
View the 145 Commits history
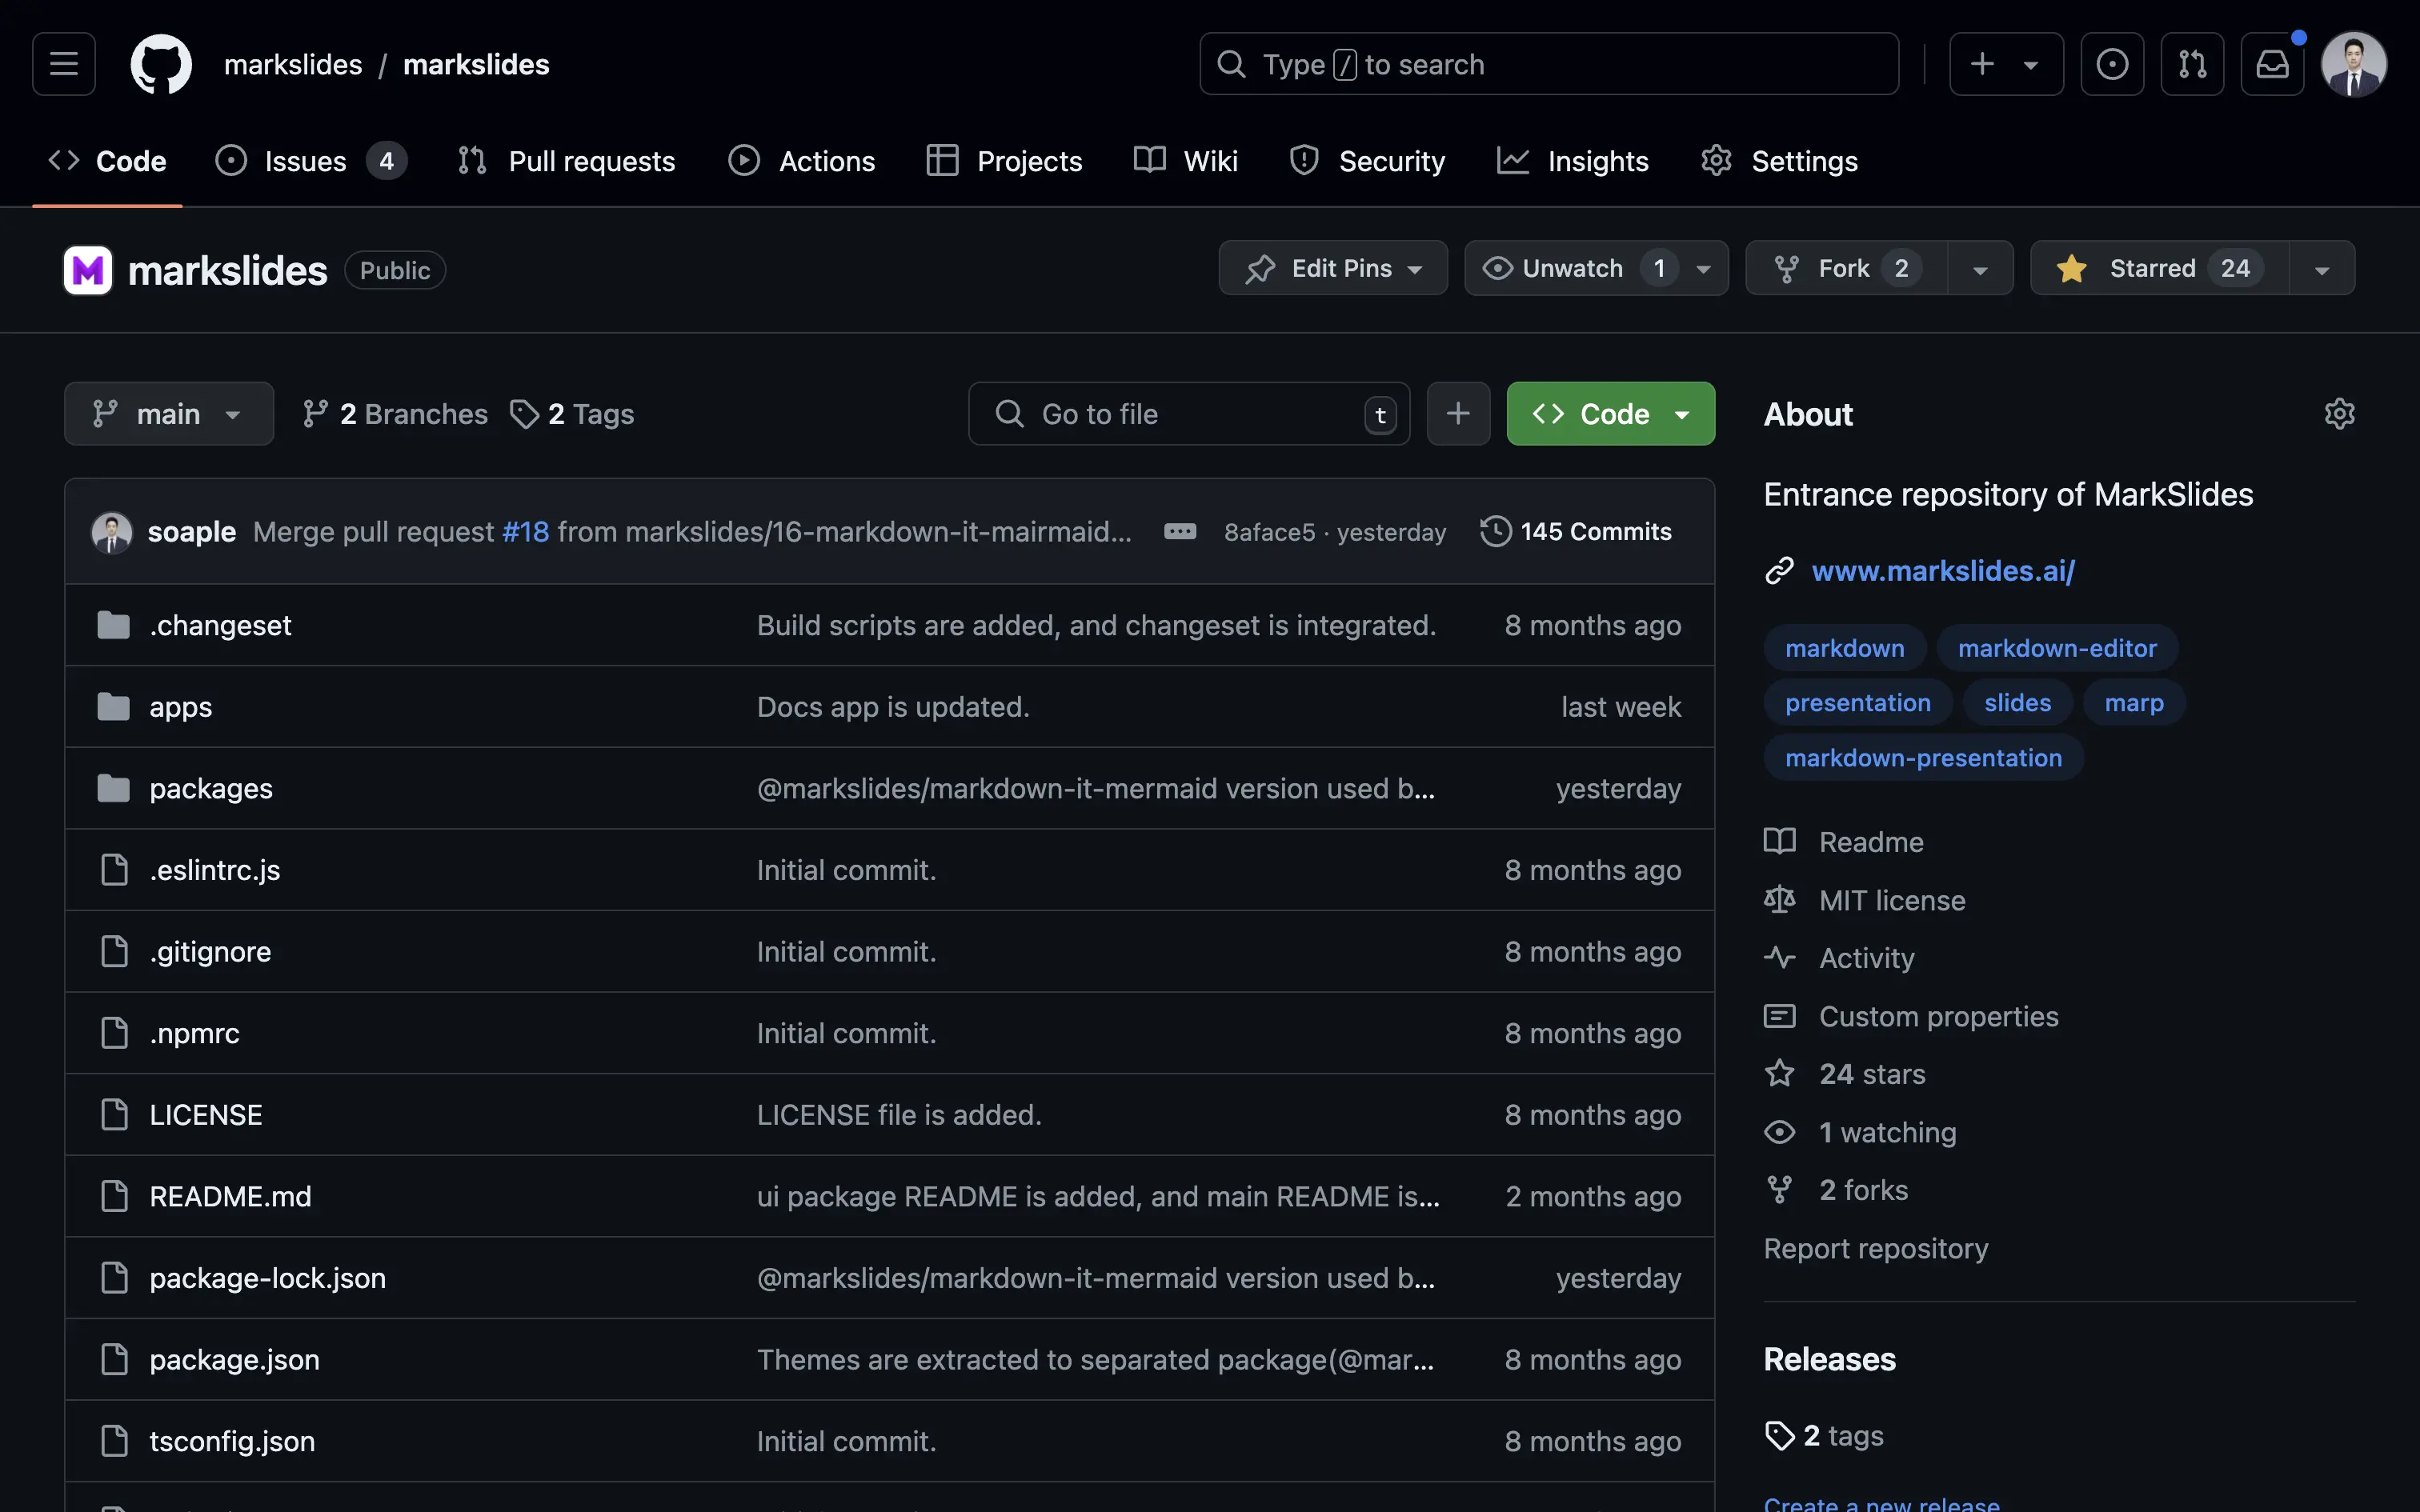click(1576, 532)
